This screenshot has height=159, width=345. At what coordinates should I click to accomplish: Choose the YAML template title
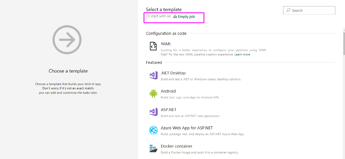tap(166, 44)
